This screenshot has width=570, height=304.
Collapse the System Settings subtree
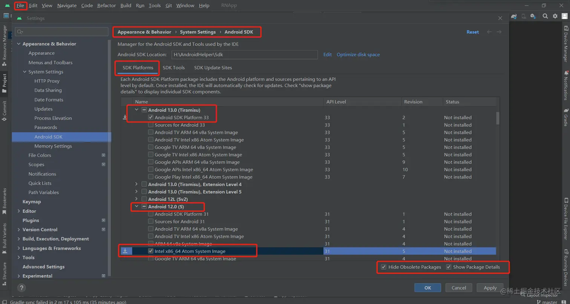point(25,72)
